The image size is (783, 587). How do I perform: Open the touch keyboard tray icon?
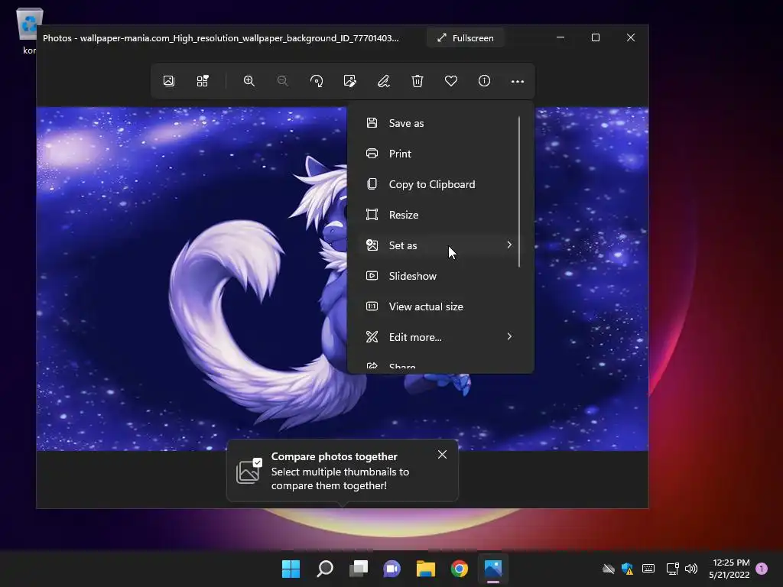[648, 569]
